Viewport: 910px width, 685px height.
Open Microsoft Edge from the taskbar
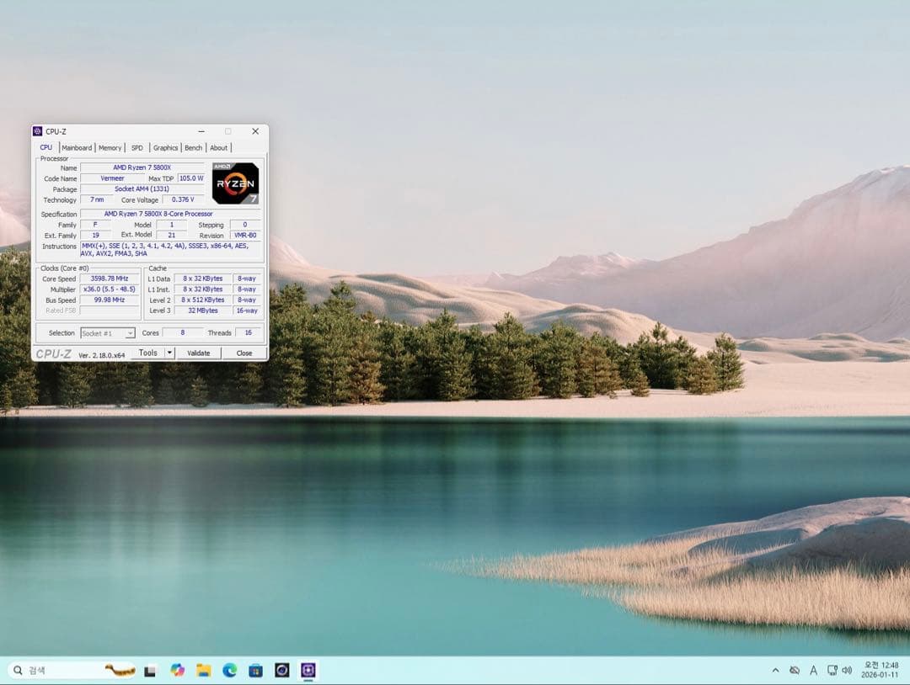pyautogui.click(x=229, y=670)
